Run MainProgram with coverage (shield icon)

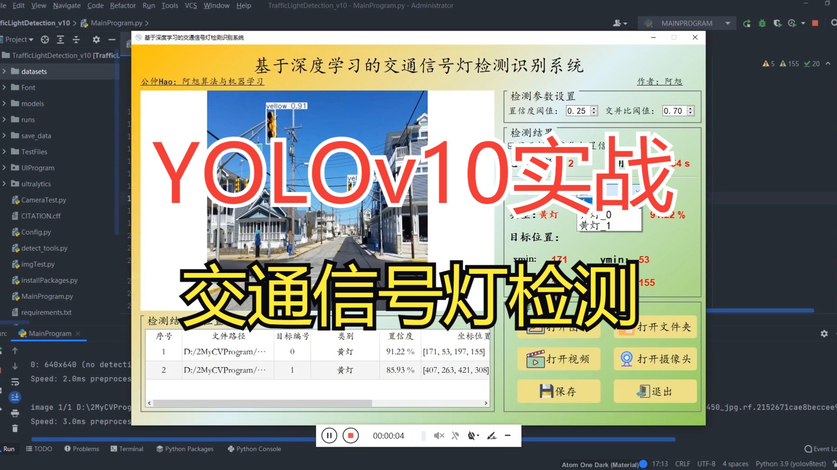tap(777, 23)
